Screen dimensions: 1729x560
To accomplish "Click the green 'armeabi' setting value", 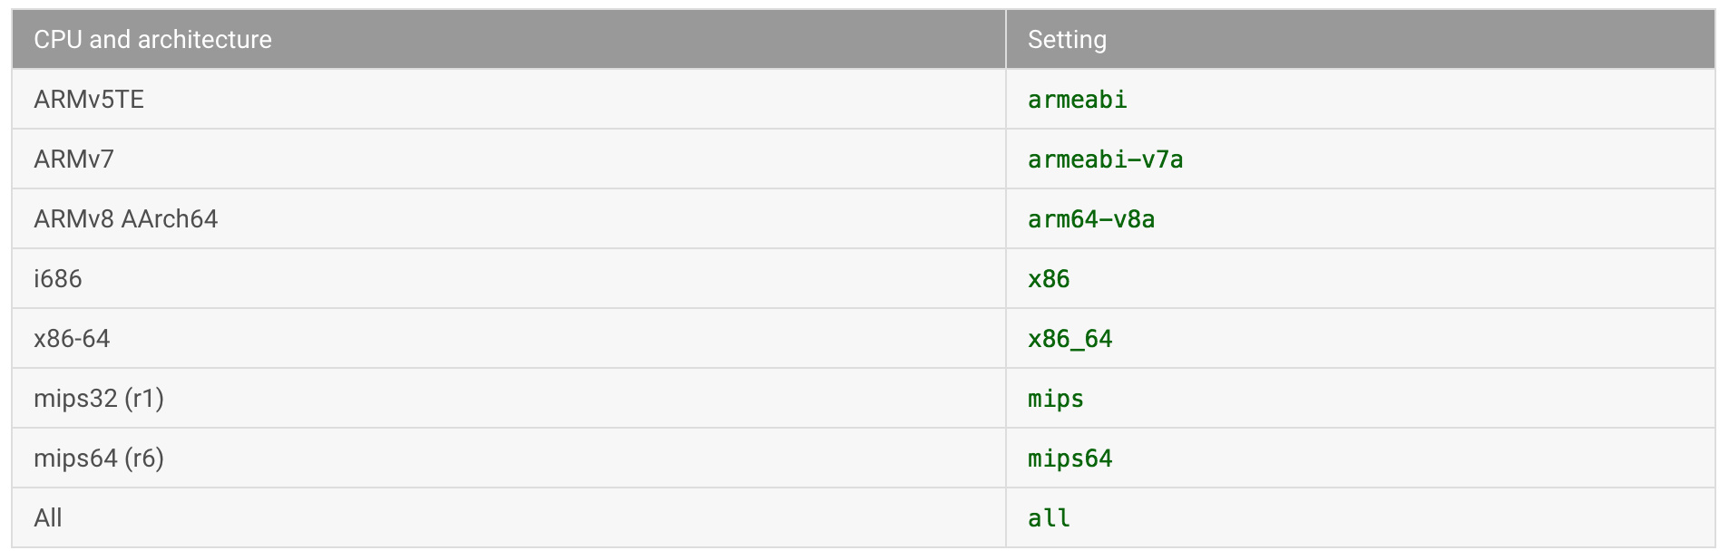I will pyautogui.click(x=1077, y=100).
